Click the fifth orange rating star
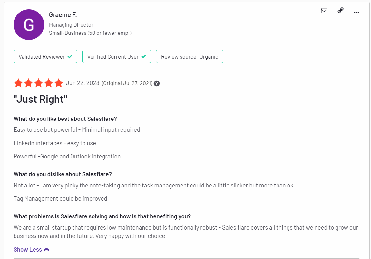 click(59, 83)
